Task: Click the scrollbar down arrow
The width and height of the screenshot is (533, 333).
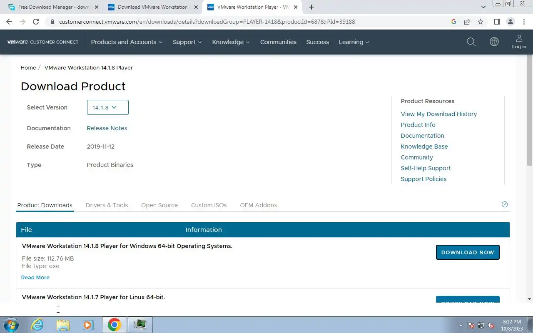Action: pos(529,299)
